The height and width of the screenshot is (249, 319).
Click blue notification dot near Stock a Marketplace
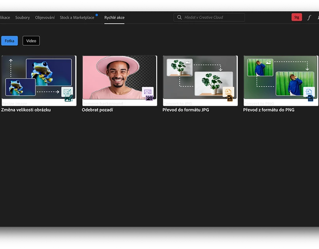point(97,15)
